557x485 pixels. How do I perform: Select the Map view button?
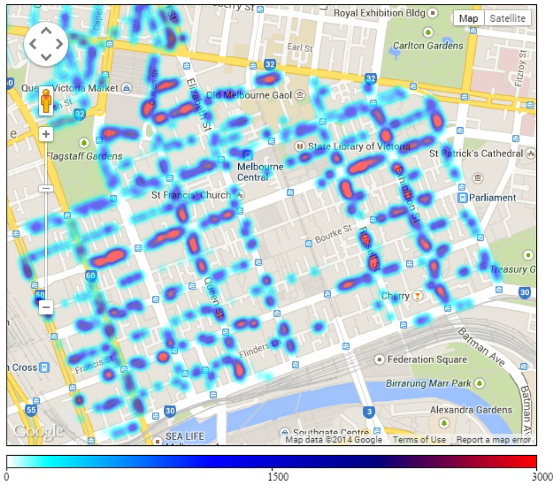point(468,18)
